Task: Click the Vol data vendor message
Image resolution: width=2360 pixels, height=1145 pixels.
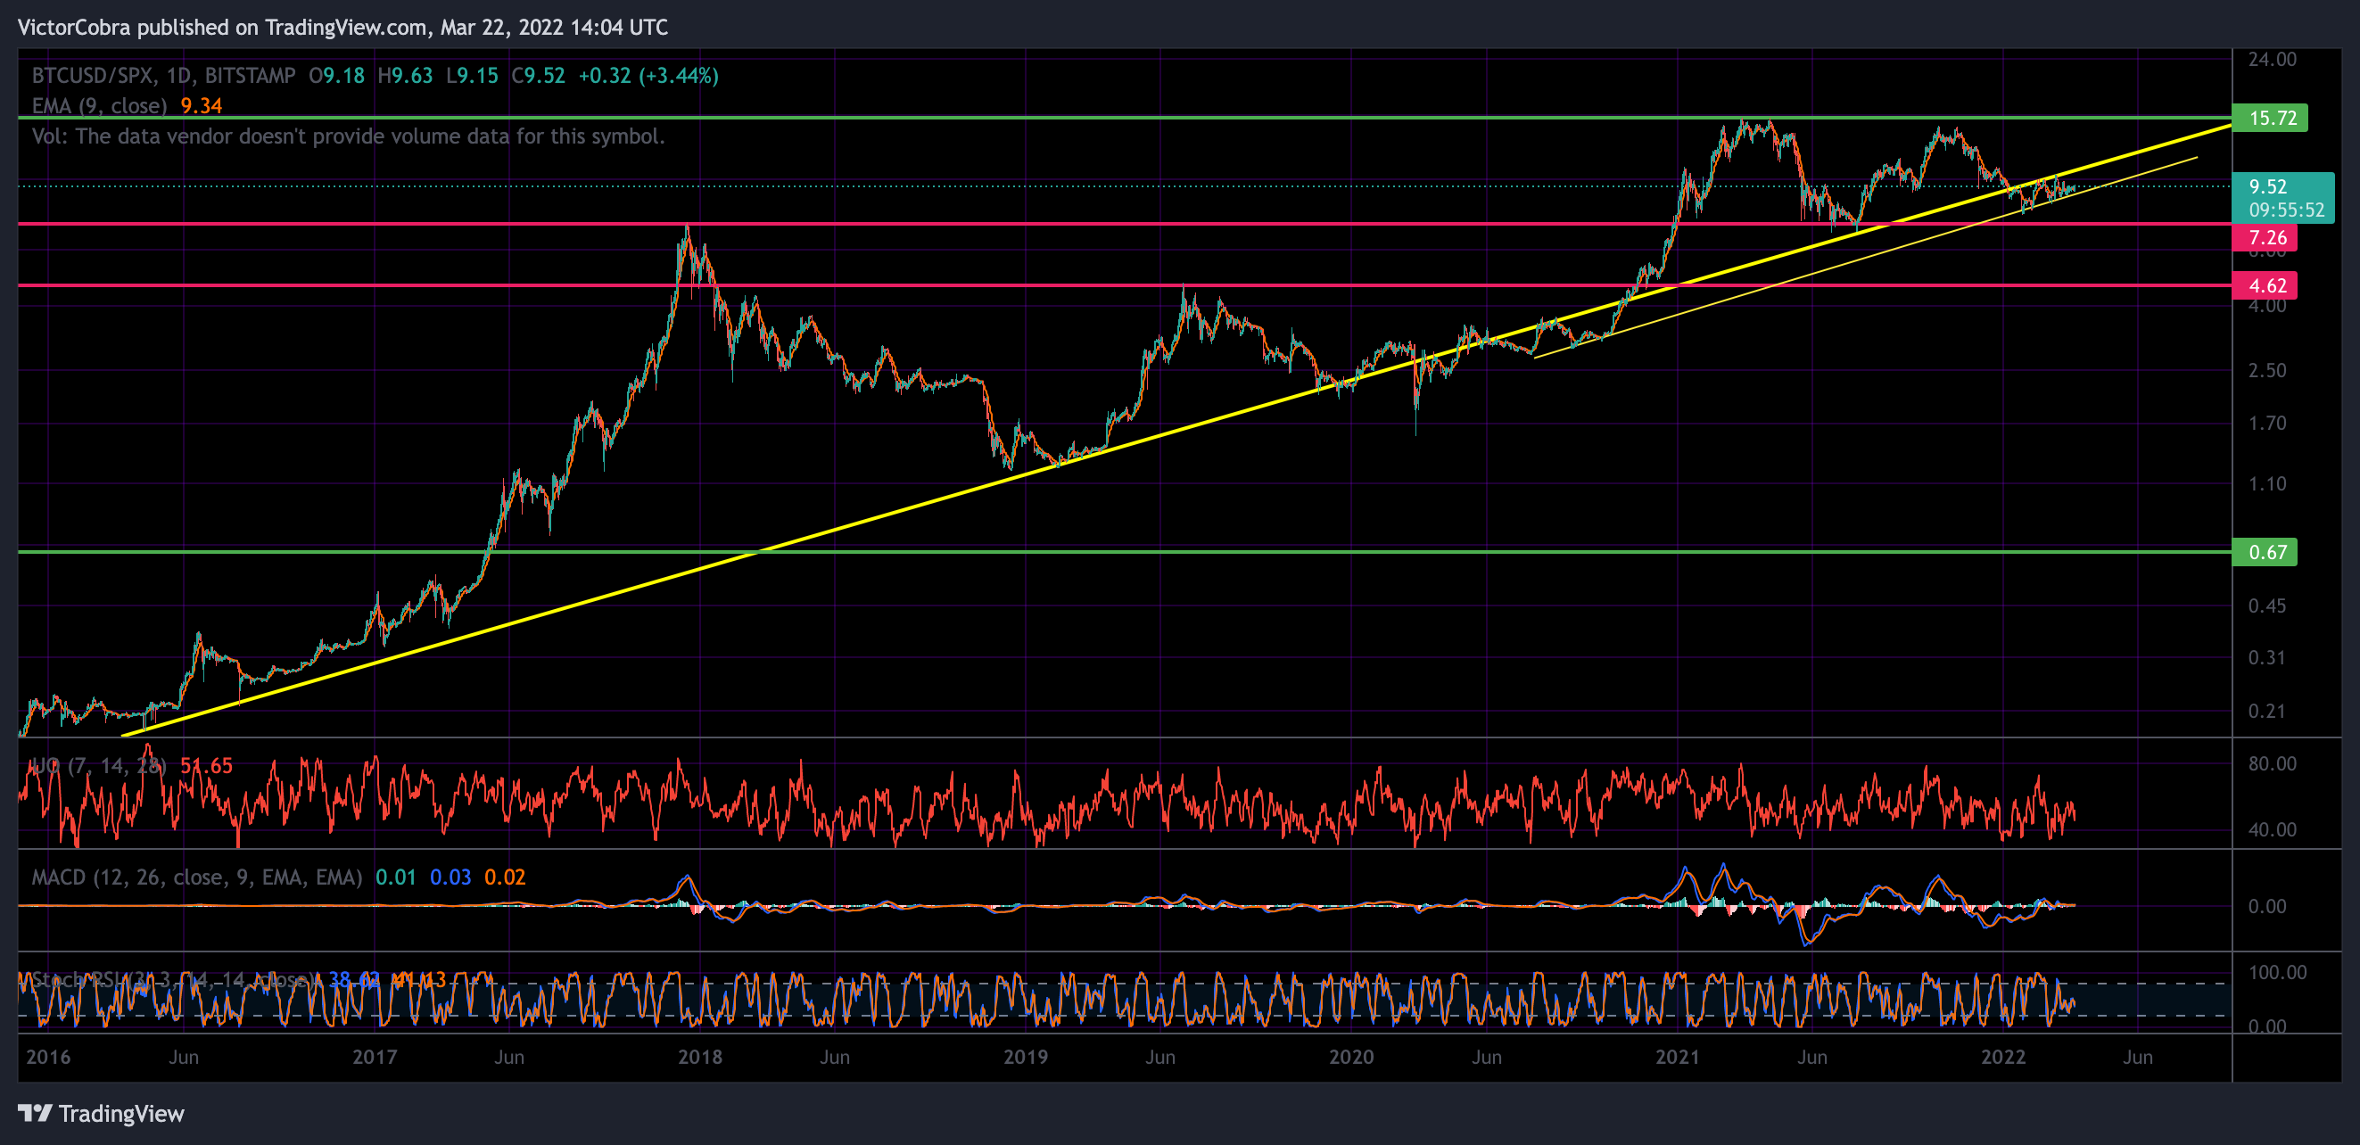Action: coord(348,136)
